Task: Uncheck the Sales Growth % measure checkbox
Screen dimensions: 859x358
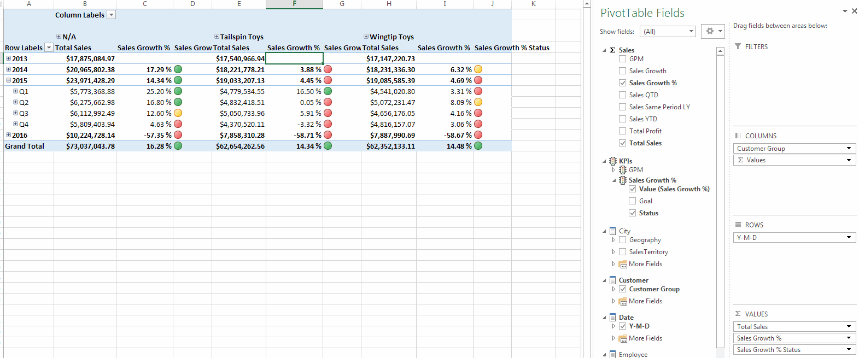Action: tap(622, 83)
